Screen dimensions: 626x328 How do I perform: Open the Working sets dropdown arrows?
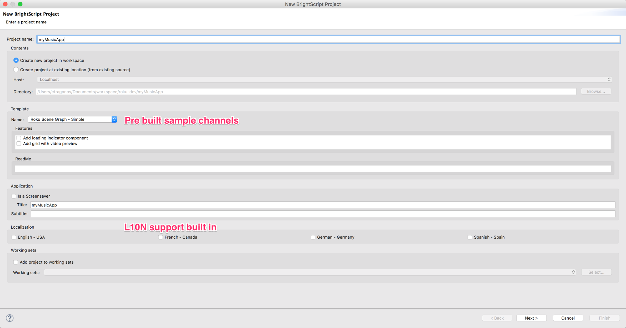pos(573,272)
